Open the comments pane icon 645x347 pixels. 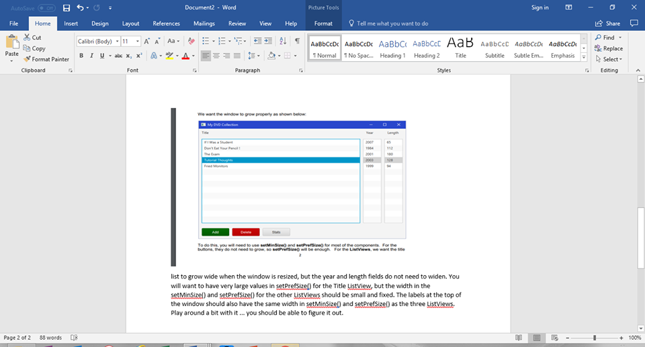tap(634, 23)
